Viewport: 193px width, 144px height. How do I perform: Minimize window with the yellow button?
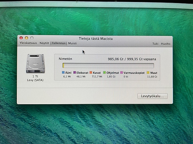27,38
